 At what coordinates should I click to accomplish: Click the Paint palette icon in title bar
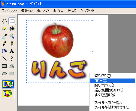(3, 4)
